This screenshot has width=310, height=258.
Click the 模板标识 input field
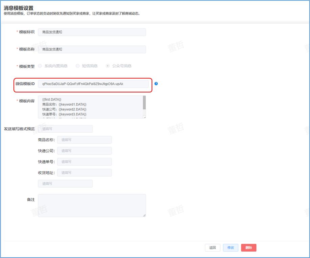92,32
